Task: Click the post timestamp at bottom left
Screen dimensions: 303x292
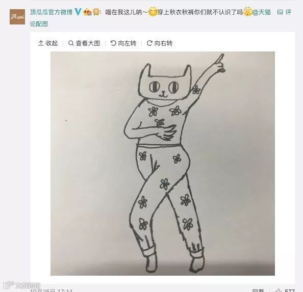Action: point(51,290)
